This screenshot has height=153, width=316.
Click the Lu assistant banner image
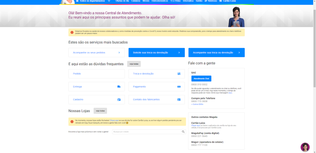click(236, 17)
